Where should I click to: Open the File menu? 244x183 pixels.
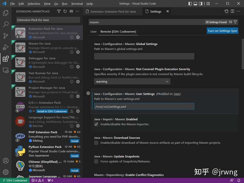(13, 4)
